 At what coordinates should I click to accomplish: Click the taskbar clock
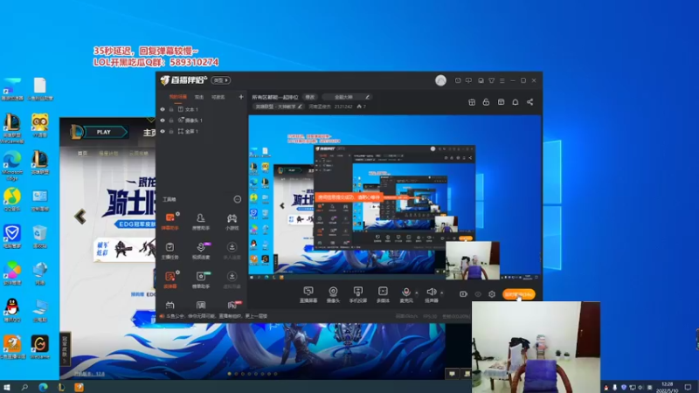click(667, 387)
